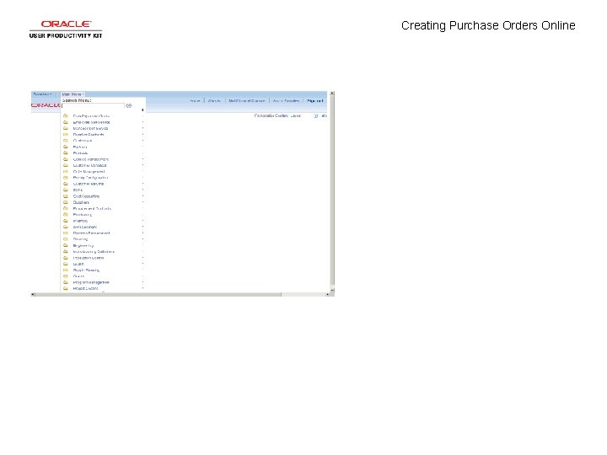Click the horizontal scrollbar left arrow
607x455 pixels.
click(x=33, y=294)
